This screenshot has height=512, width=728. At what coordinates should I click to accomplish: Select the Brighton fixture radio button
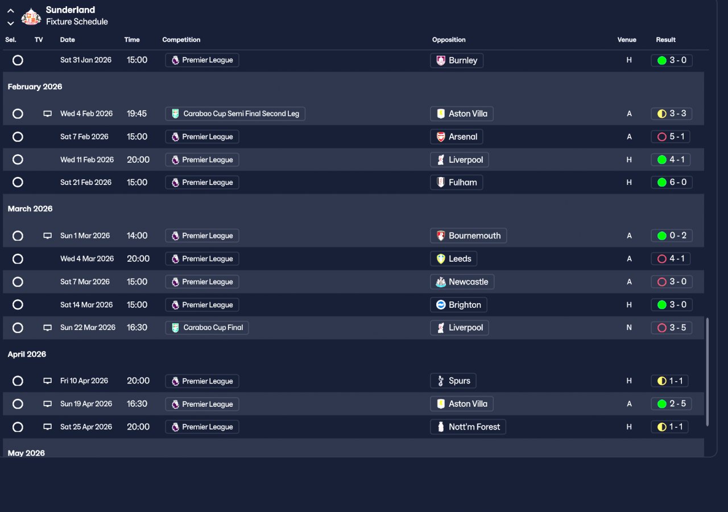pos(18,305)
